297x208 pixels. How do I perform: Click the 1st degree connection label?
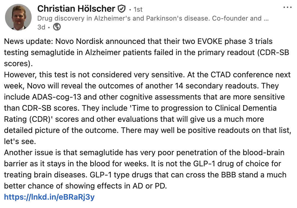point(138,9)
